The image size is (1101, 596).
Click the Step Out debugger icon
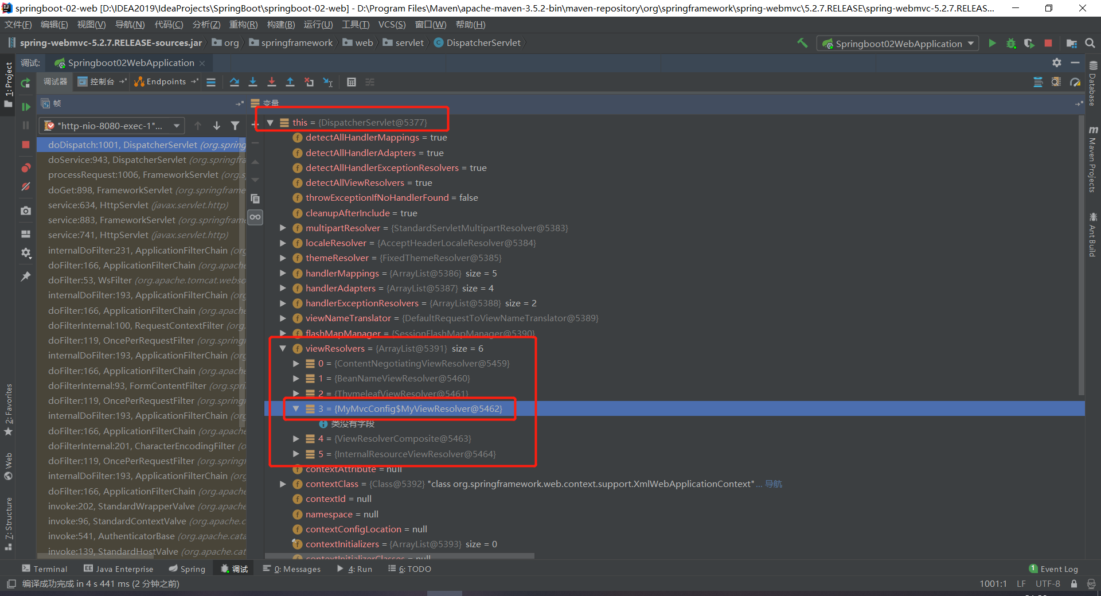(290, 82)
